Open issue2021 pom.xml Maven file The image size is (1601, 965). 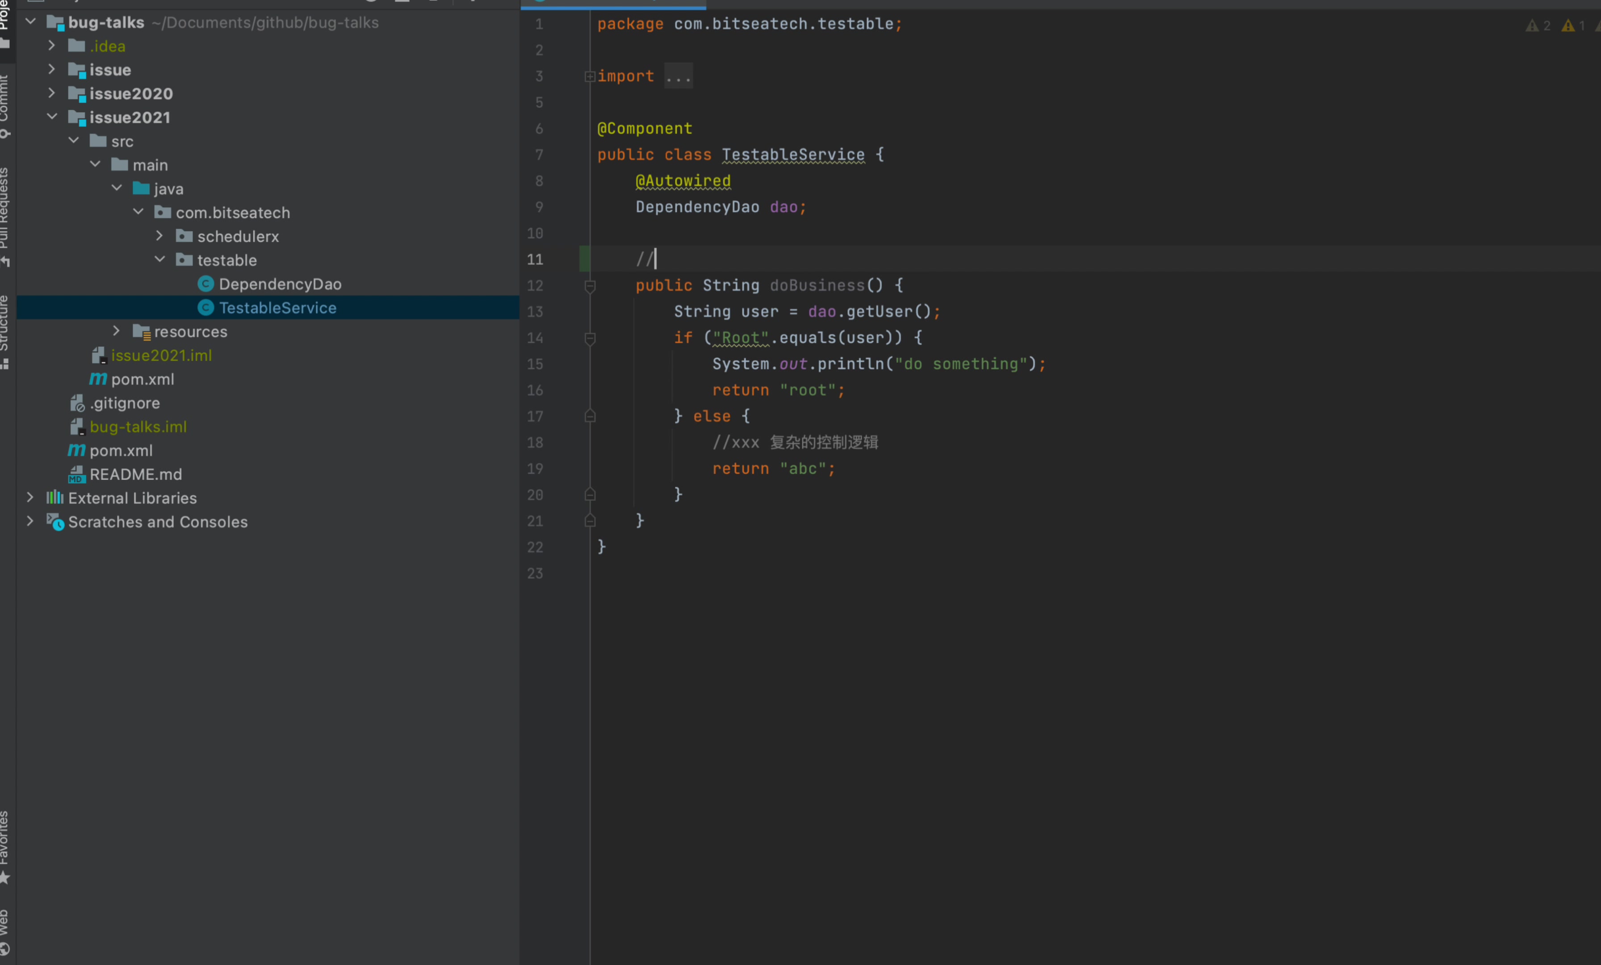pyautogui.click(x=142, y=379)
